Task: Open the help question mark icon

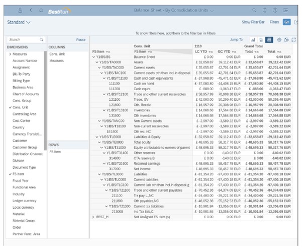Action: [275, 10]
